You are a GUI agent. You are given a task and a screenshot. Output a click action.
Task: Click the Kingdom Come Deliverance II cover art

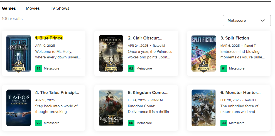pyautogui.click(x=111, y=108)
